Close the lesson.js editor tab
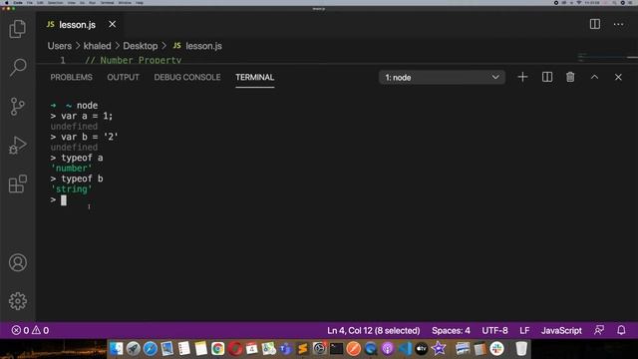 (113, 24)
